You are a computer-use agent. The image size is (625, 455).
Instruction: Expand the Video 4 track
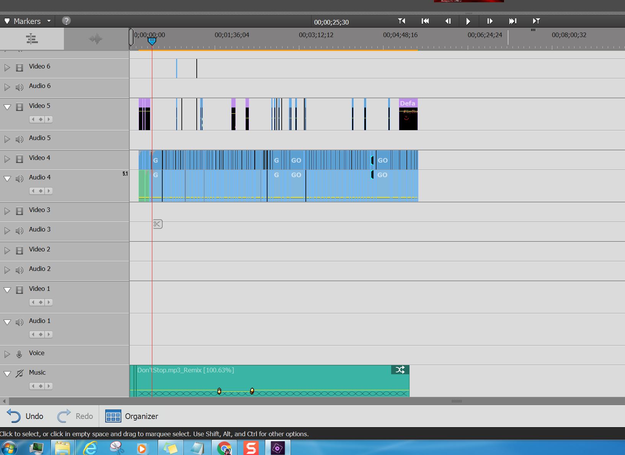tap(7, 159)
